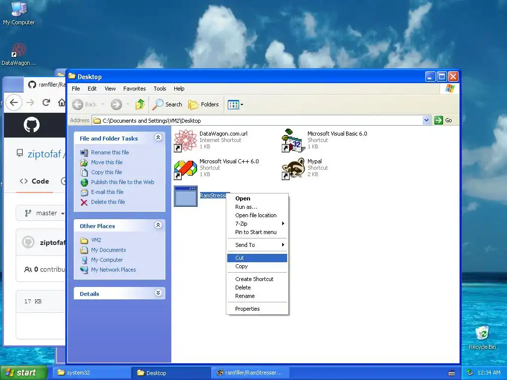Open the Recycle Bin on desktop
The width and height of the screenshot is (507, 380).
click(482, 337)
